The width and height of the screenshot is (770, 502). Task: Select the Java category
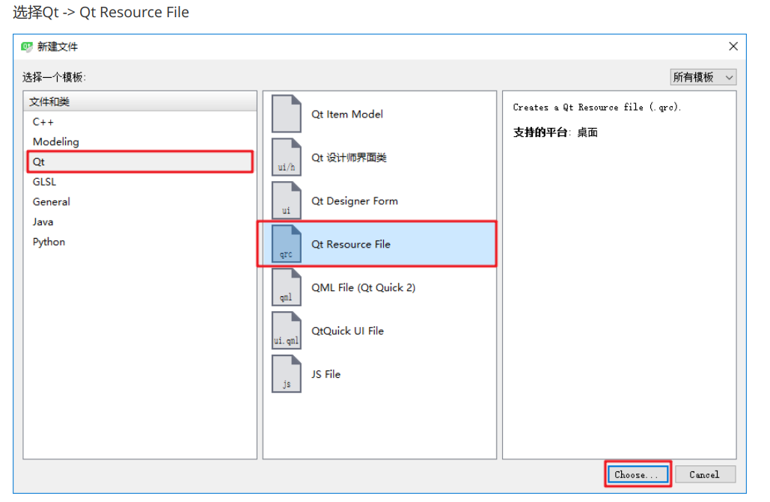(x=43, y=221)
